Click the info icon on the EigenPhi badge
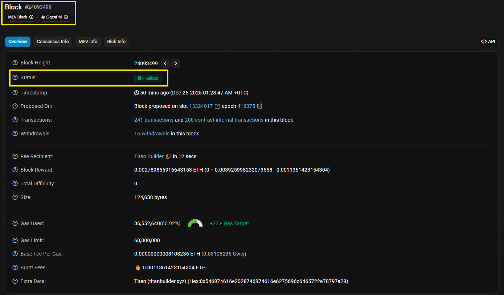The width and height of the screenshot is (504, 295). (65, 17)
